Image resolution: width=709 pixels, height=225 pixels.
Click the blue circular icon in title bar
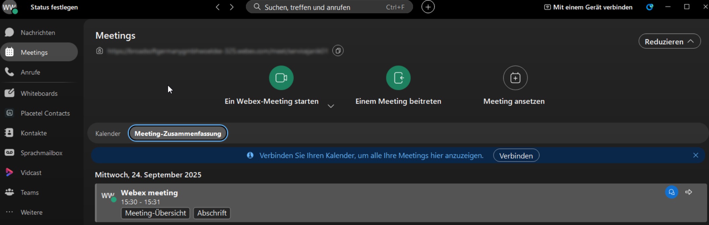click(649, 7)
